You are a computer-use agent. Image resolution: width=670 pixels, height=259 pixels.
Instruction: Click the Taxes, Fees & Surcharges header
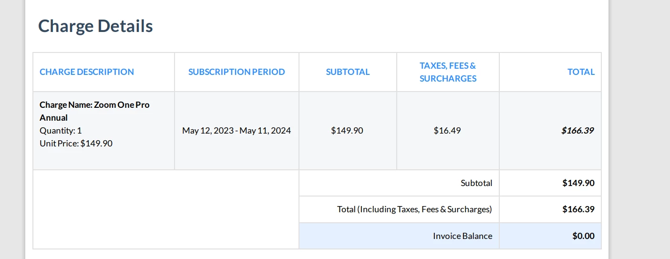[x=448, y=72]
